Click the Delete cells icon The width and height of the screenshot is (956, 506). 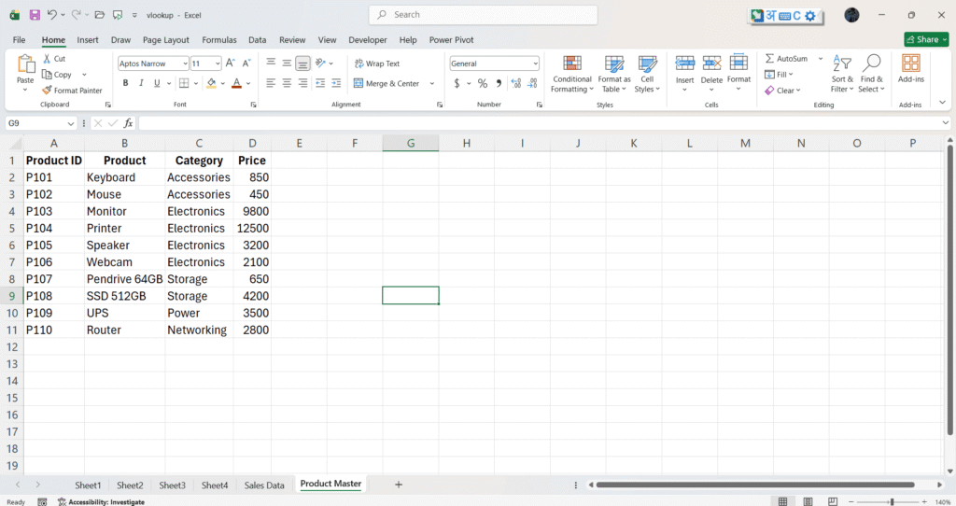click(711, 63)
